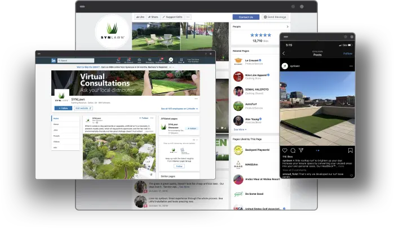Viewport: 394px width, 228px height.
Task: Expand more on the Instagram caption
Action: pos(341,166)
